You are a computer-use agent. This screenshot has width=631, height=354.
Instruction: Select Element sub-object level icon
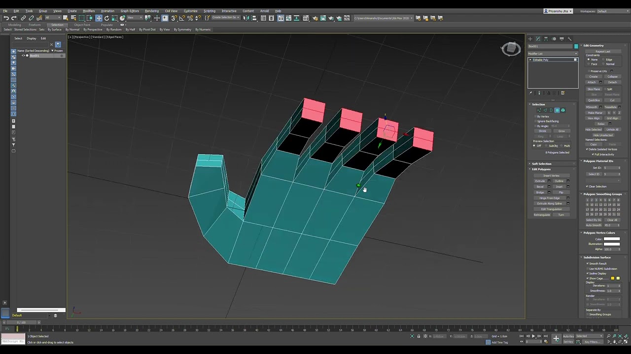point(563,110)
